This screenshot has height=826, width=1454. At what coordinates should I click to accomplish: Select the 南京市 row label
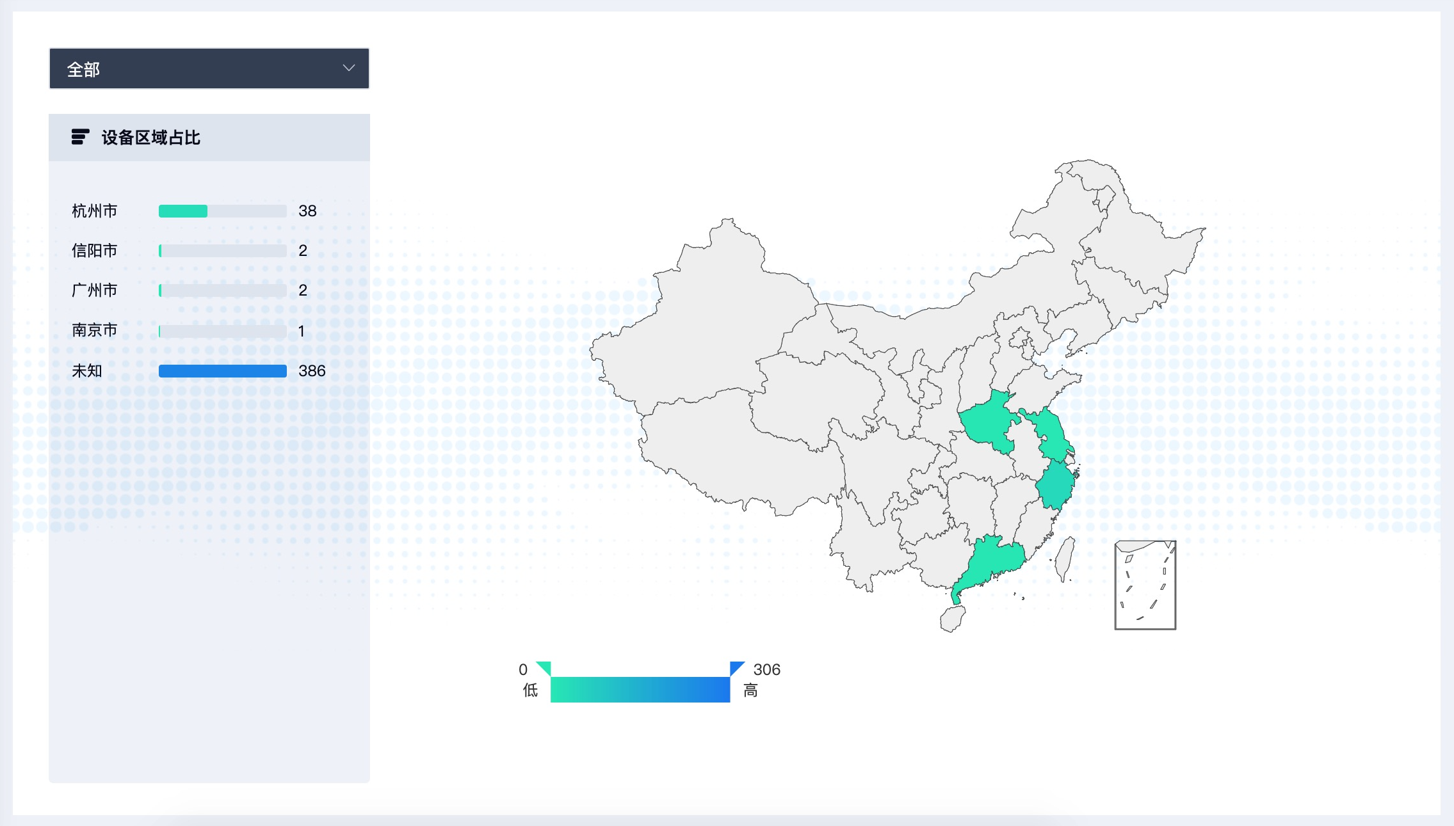(x=95, y=330)
